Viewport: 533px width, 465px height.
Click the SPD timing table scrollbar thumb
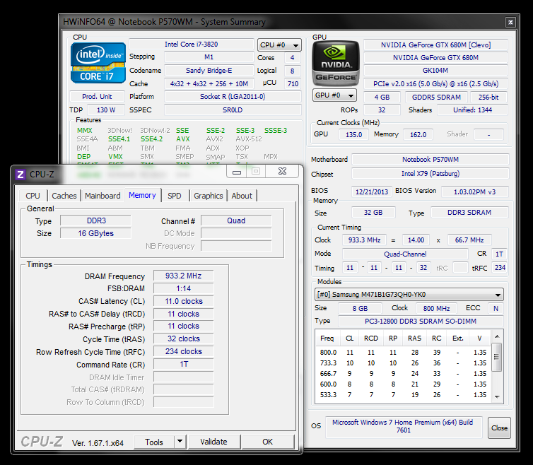coord(497,358)
